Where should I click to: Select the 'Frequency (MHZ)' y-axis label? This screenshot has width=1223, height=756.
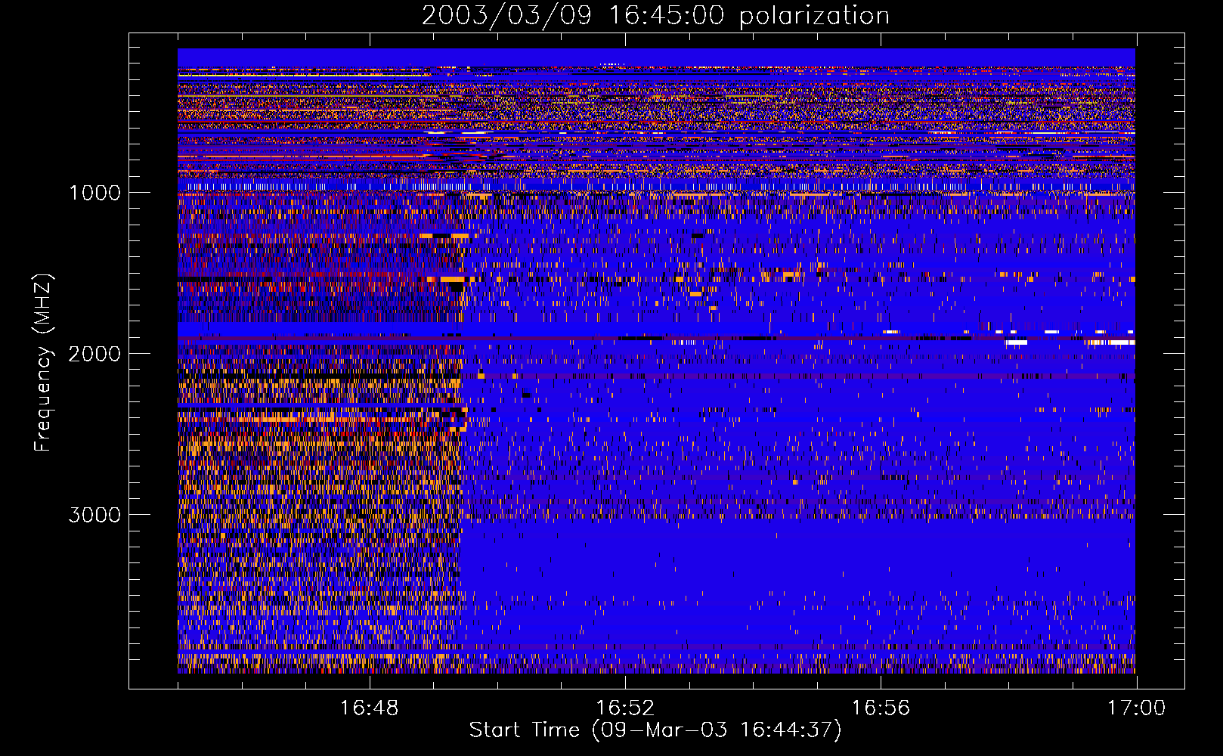pyautogui.click(x=43, y=363)
